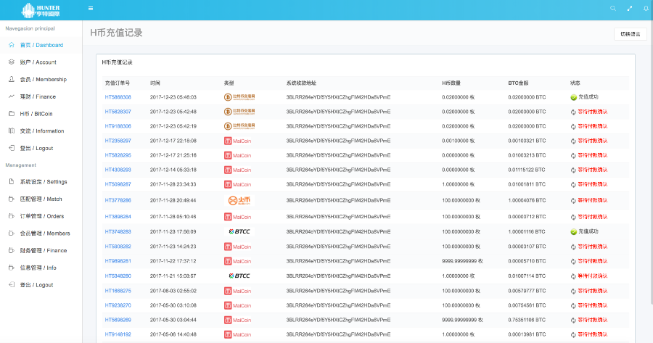Expand the 会员 / Membership sidebar item
This screenshot has width=653, height=343.
pos(43,79)
